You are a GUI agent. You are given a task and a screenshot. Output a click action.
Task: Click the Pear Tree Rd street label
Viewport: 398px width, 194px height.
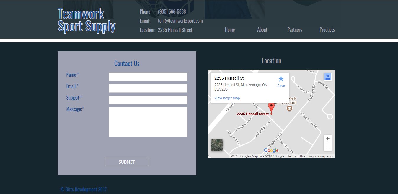tap(286, 146)
